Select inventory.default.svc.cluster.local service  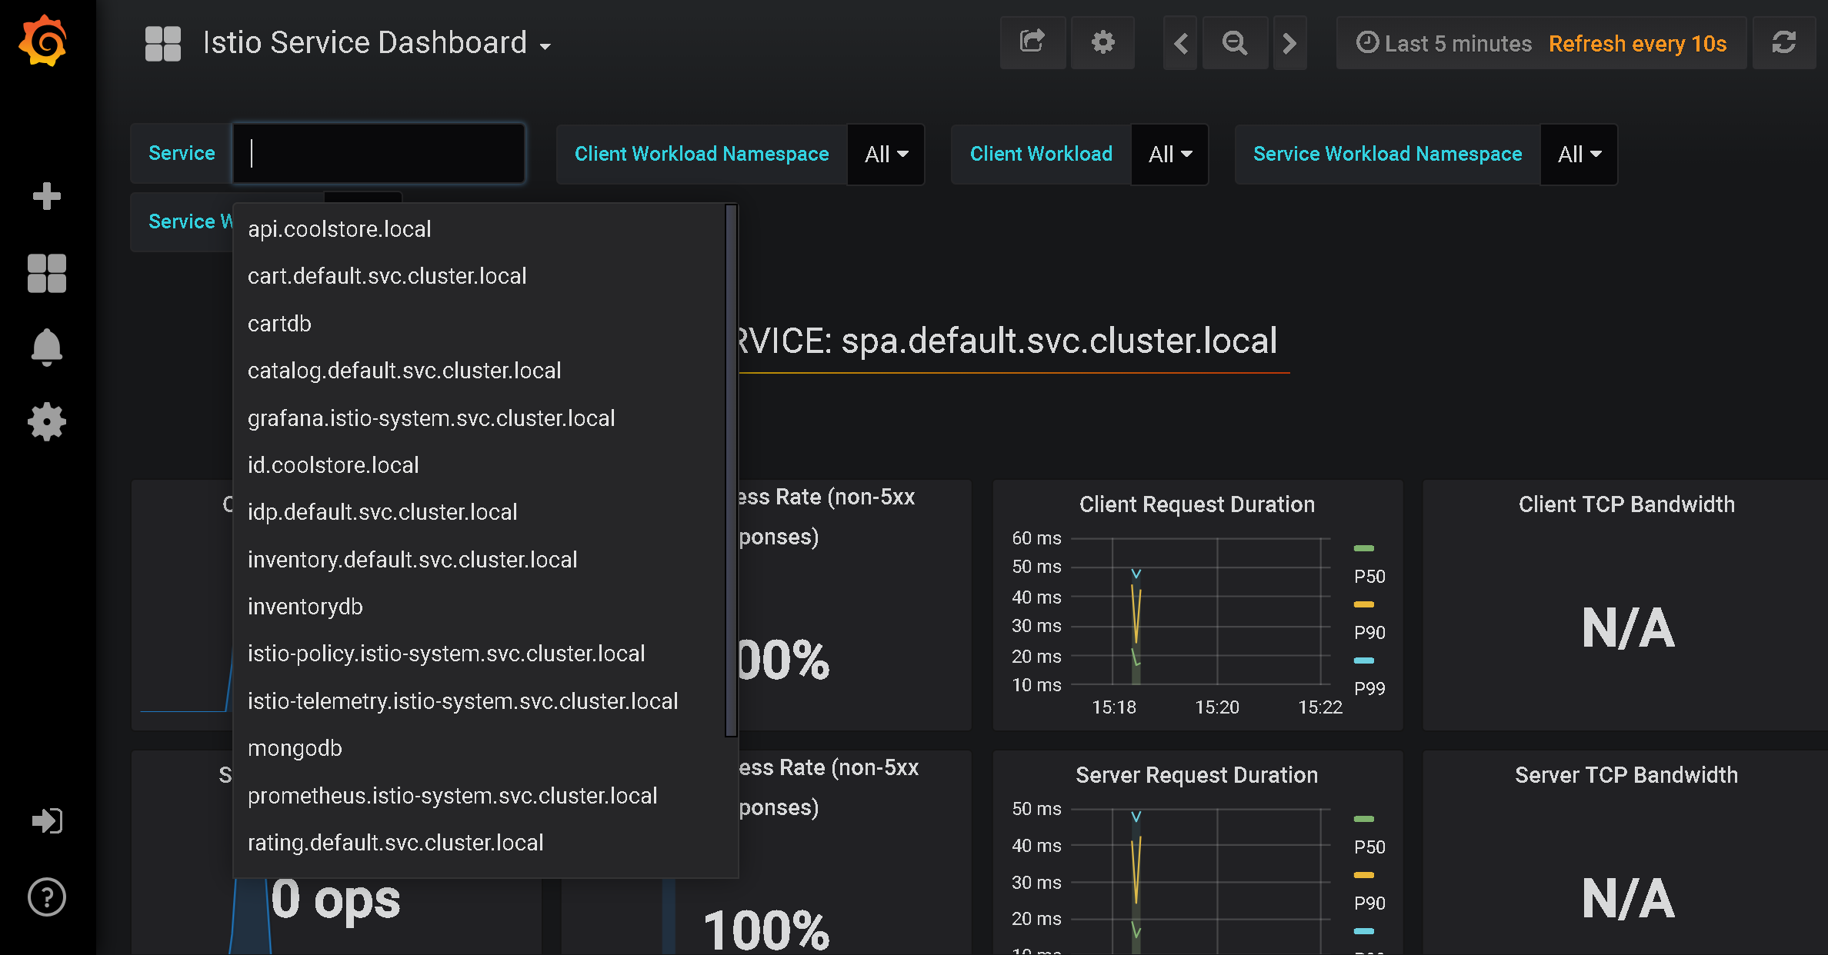click(x=412, y=558)
